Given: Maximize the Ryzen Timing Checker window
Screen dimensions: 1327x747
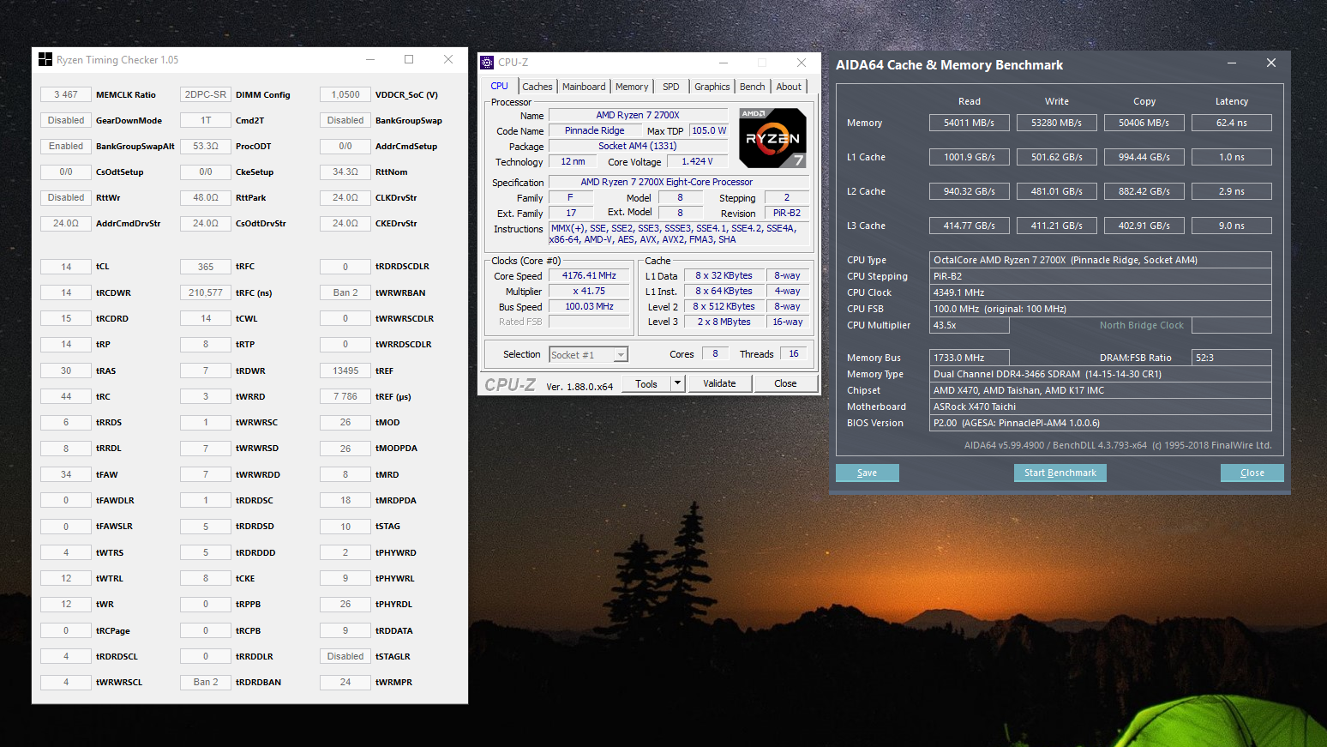Looking at the screenshot, I should pyautogui.click(x=409, y=59).
